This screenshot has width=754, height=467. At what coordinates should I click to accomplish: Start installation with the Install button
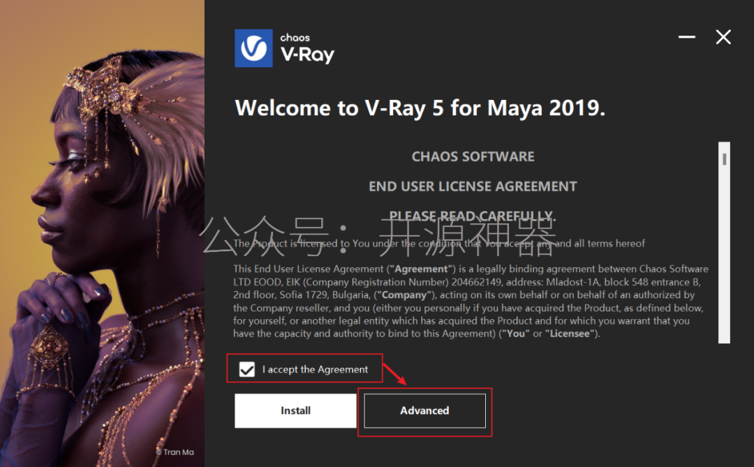tap(295, 410)
